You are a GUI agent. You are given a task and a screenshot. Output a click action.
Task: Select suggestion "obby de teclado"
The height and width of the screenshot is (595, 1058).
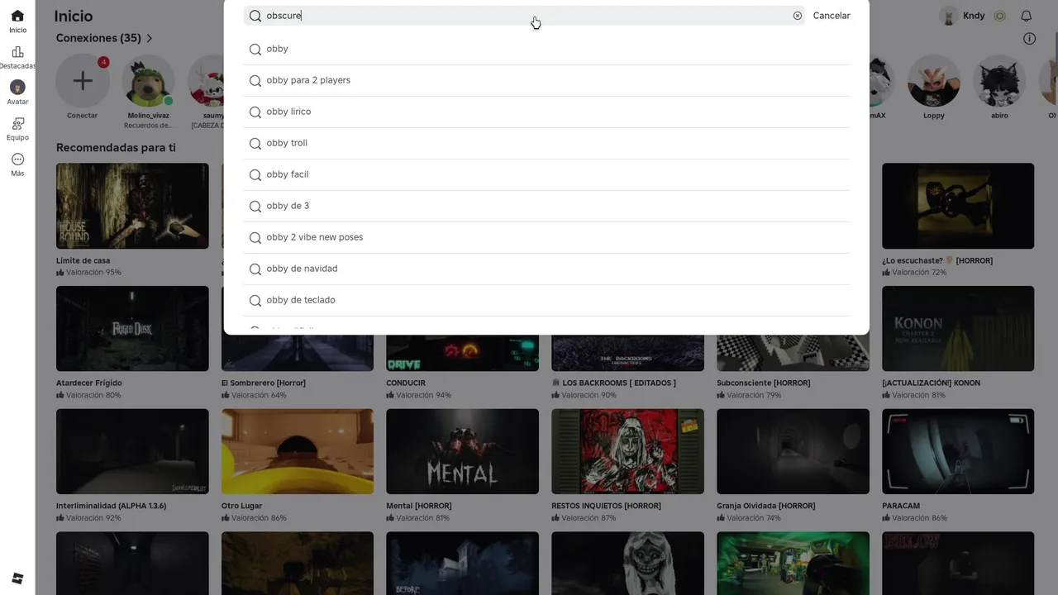click(x=546, y=300)
